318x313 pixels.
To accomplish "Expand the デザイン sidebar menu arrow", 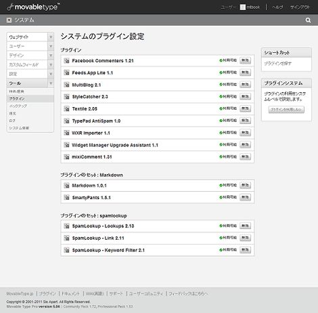I will tap(51, 56).
